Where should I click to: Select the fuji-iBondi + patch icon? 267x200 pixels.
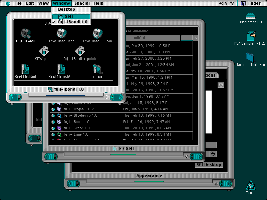click(80, 51)
